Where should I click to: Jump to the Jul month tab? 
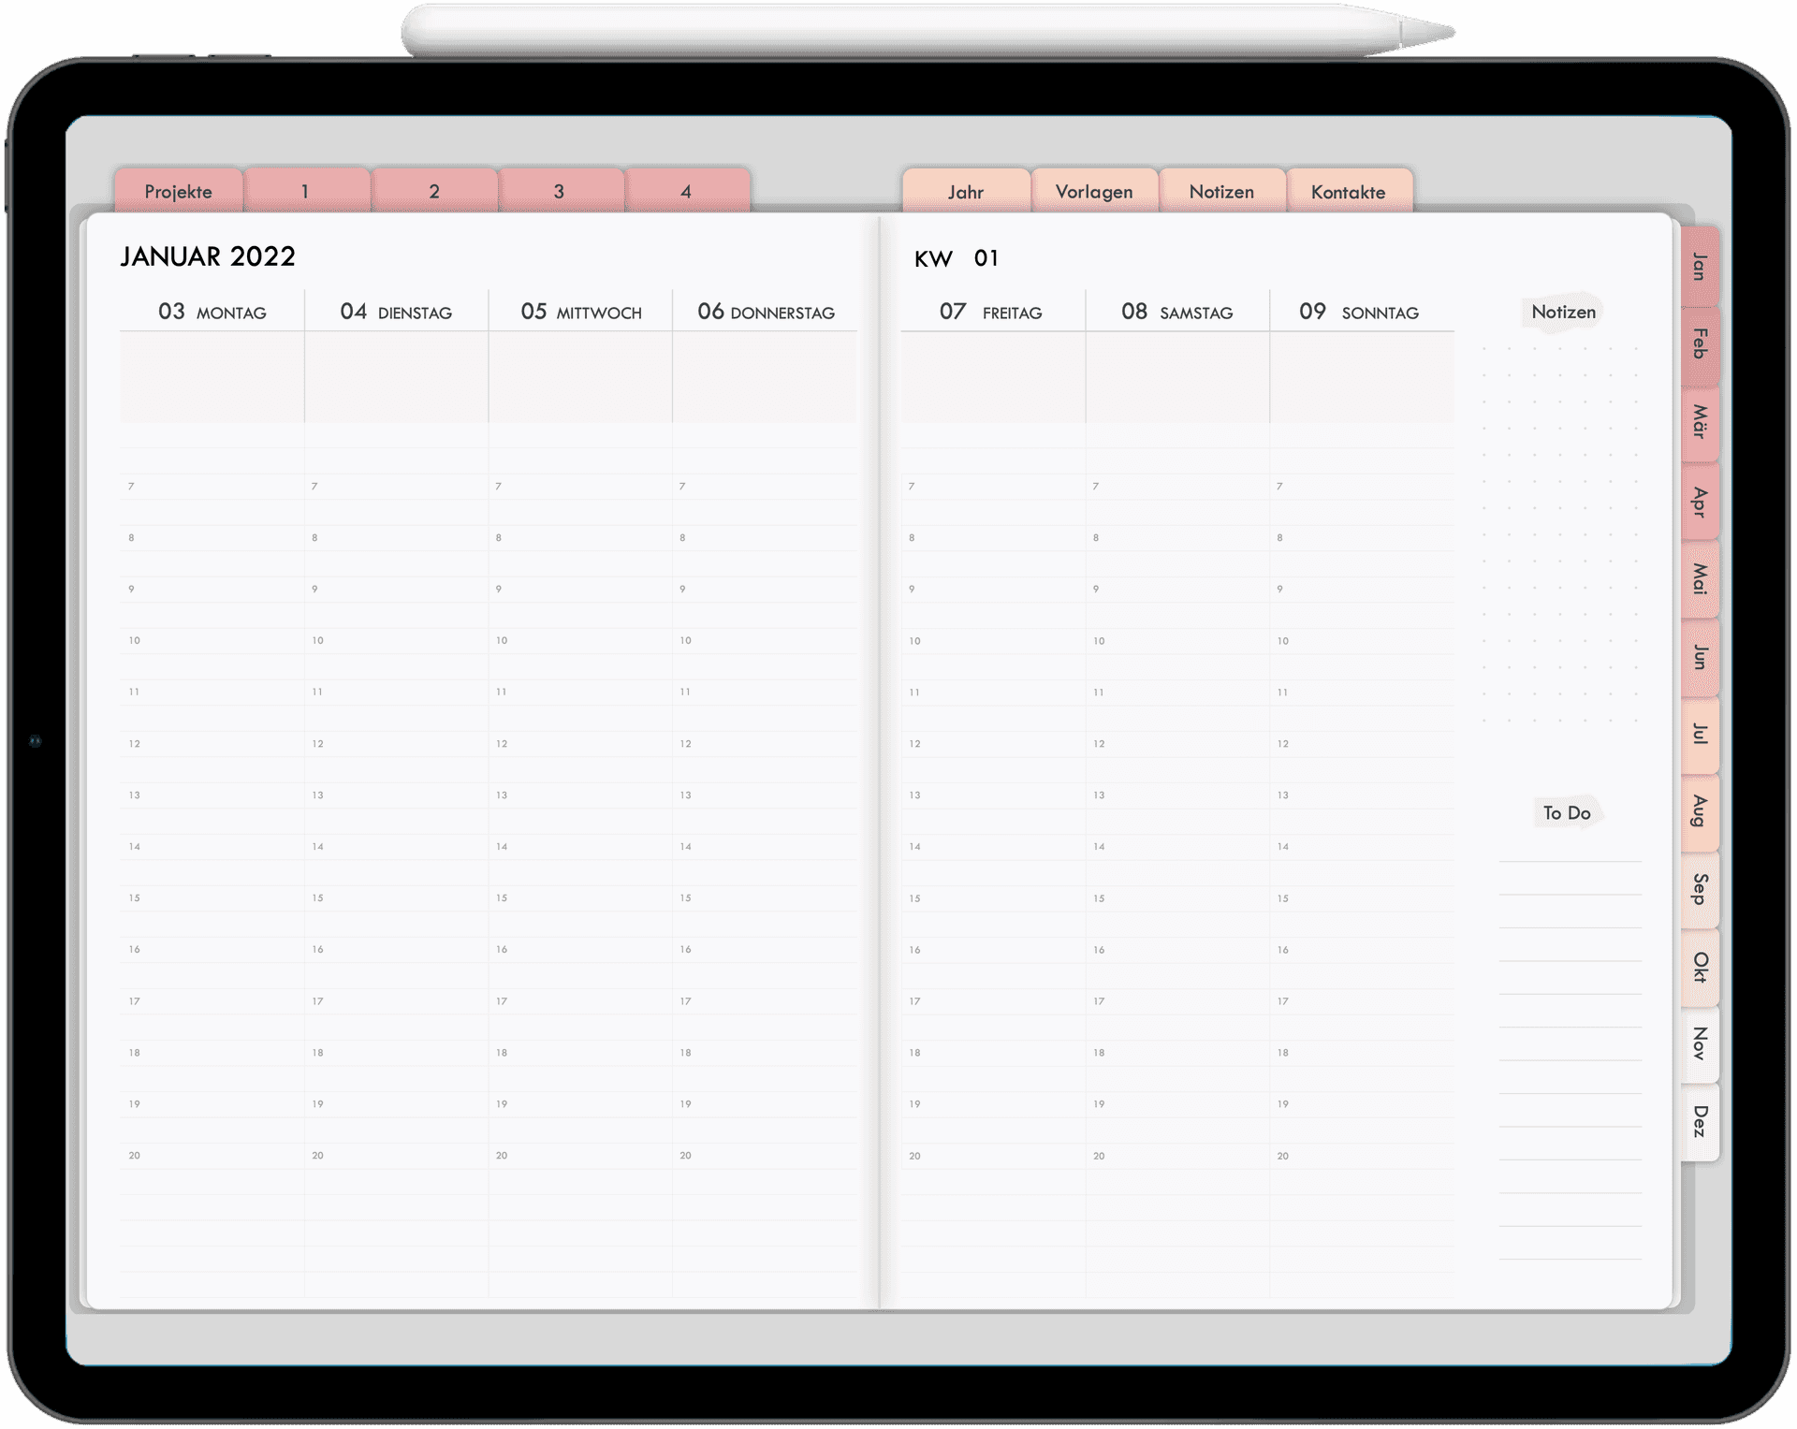pos(1700,735)
